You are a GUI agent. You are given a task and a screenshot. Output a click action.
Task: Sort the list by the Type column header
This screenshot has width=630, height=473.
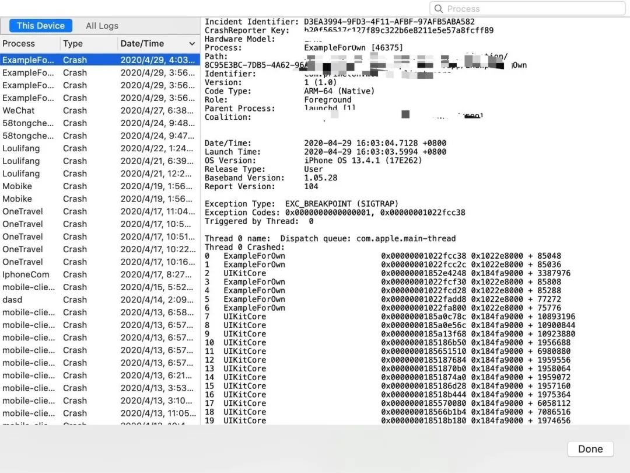(89, 43)
